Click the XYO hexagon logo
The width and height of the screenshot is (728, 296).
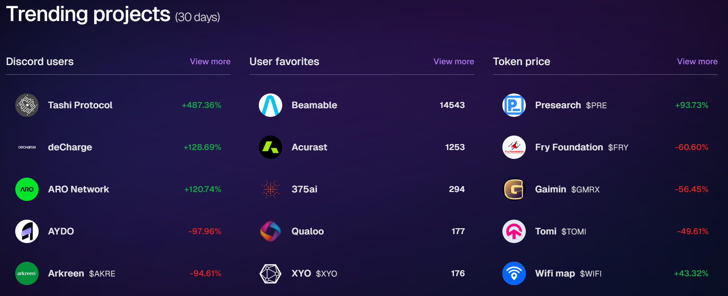[x=271, y=273]
